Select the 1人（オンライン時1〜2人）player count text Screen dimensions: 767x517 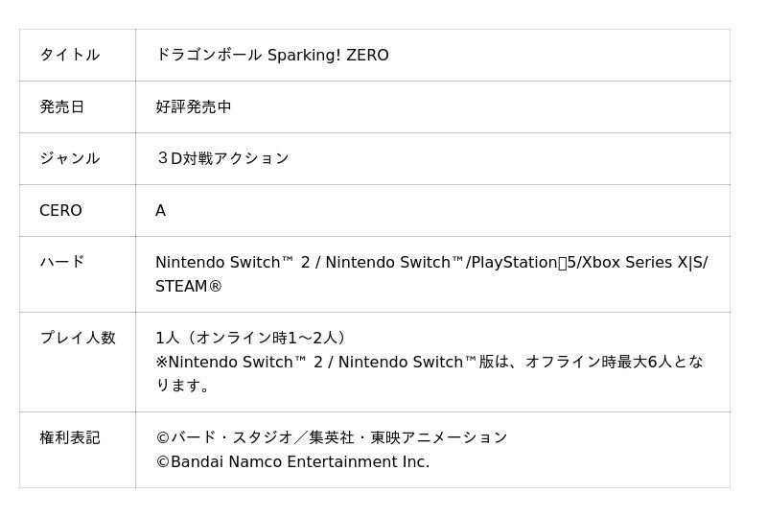coord(253,338)
